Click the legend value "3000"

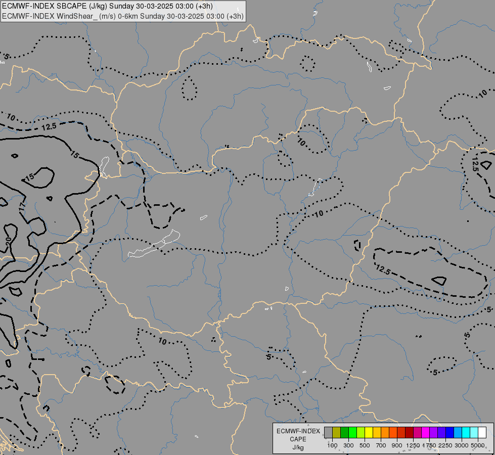tap(462, 445)
